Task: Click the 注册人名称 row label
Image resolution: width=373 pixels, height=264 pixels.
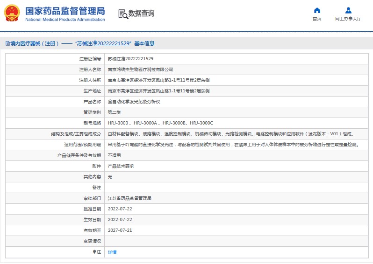Action: point(90,69)
